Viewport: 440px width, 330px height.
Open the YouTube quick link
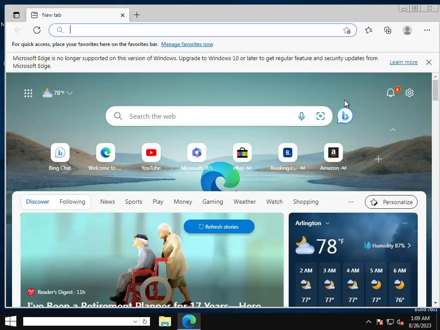click(x=151, y=153)
